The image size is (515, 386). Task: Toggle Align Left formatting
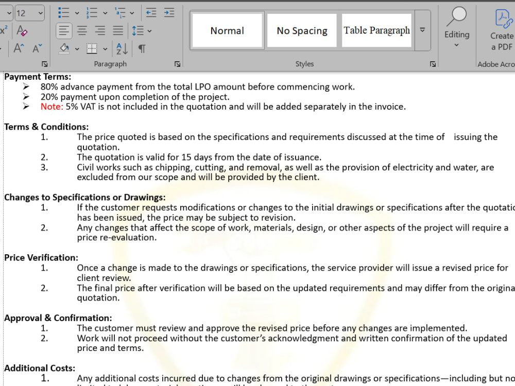[64, 30]
